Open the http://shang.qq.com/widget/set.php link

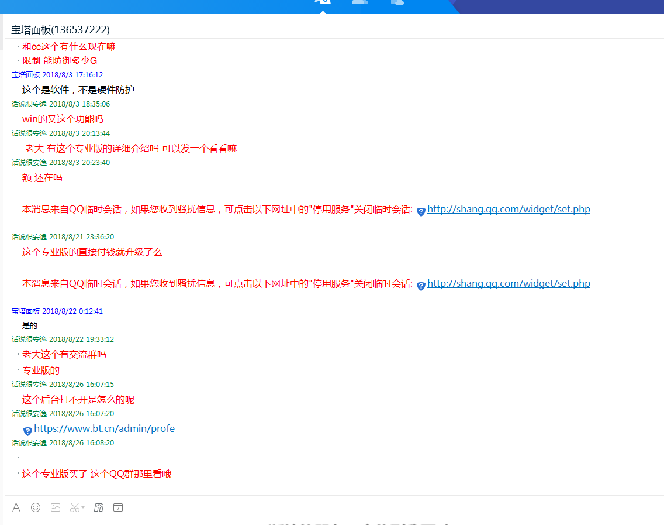pos(509,208)
